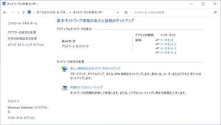Image resolution: width=221 pixels, height=125 pixels.
Task: Click the control panel icon in address bar
Action: click(29, 12)
